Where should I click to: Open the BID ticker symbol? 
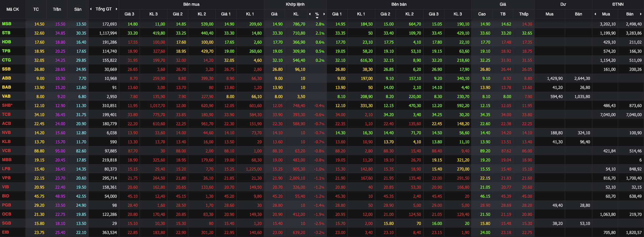[x=6, y=196]
